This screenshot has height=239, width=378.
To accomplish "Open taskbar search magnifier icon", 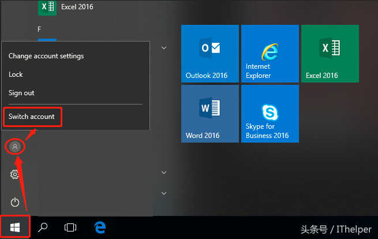I will tap(43, 227).
